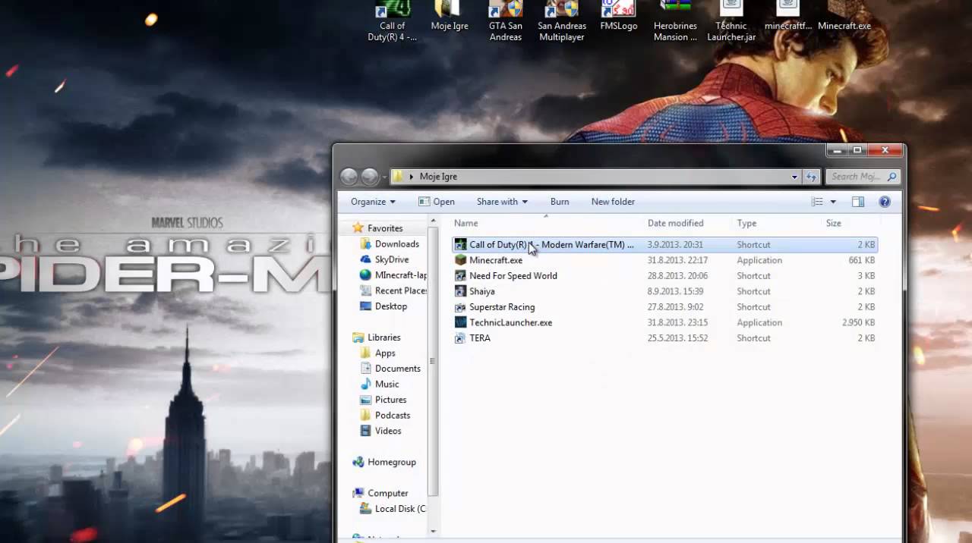Viewport: 972px width, 543px height.
Task: Select Apps library
Action: click(377, 353)
